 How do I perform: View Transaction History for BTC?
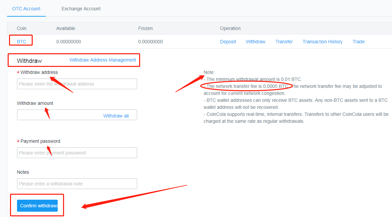[322, 42]
